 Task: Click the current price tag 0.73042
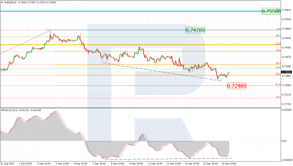[287, 72]
